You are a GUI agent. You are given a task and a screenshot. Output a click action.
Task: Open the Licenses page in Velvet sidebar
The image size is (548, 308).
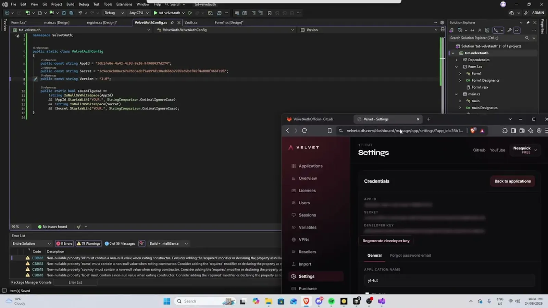307,191
